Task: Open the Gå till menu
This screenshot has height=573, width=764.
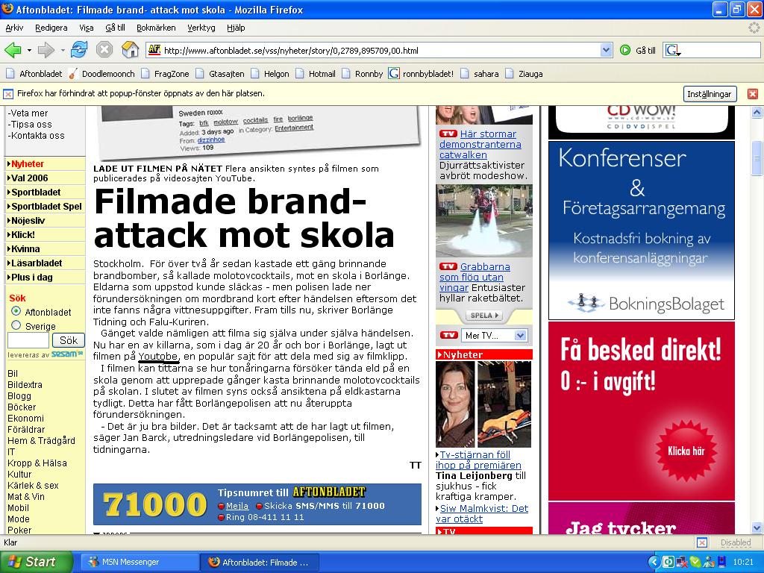Action: [x=115, y=28]
